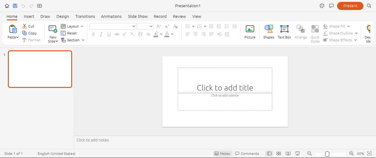Switch to the Animations tab
The height and width of the screenshot is (158, 376).
pyautogui.click(x=111, y=17)
